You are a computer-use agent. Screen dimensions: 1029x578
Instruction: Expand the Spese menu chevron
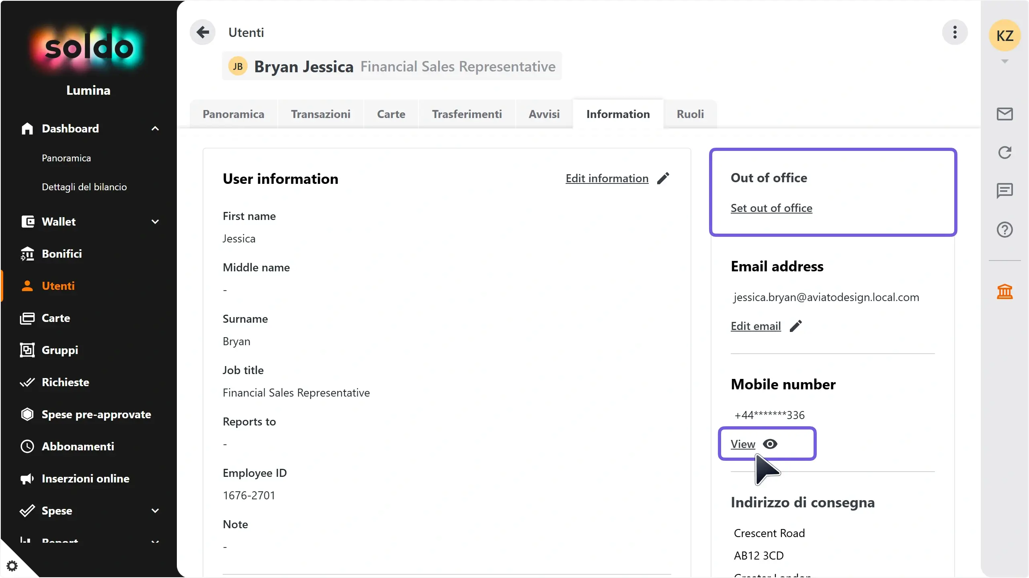click(x=155, y=511)
